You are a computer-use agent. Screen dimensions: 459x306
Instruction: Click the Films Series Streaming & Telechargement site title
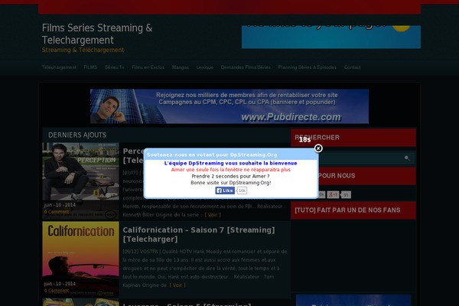(97, 34)
